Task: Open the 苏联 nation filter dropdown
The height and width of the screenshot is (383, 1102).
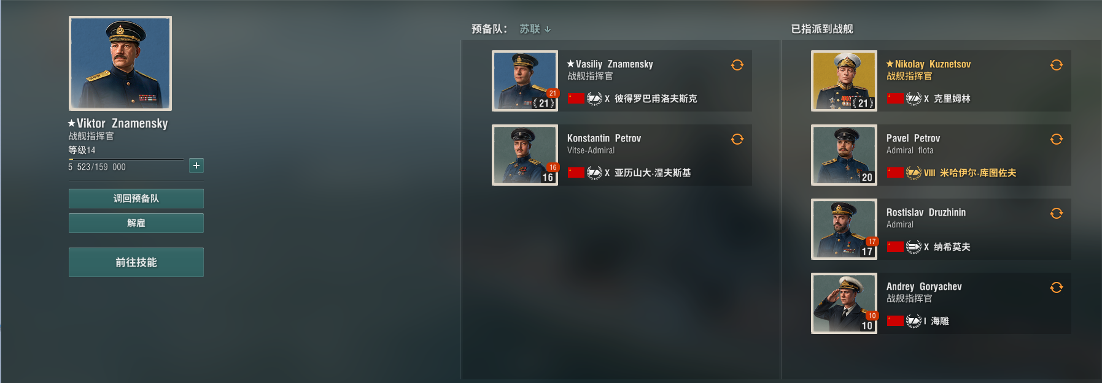Action: [535, 29]
